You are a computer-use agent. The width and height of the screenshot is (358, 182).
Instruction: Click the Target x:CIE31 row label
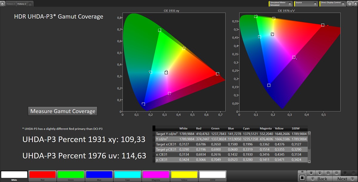(x=167, y=144)
